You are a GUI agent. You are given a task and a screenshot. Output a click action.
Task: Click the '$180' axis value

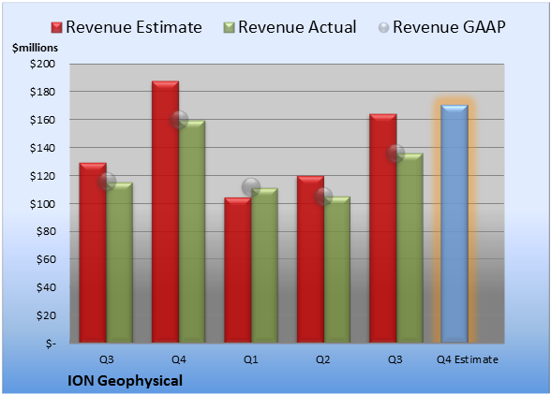click(x=42, y=92)
